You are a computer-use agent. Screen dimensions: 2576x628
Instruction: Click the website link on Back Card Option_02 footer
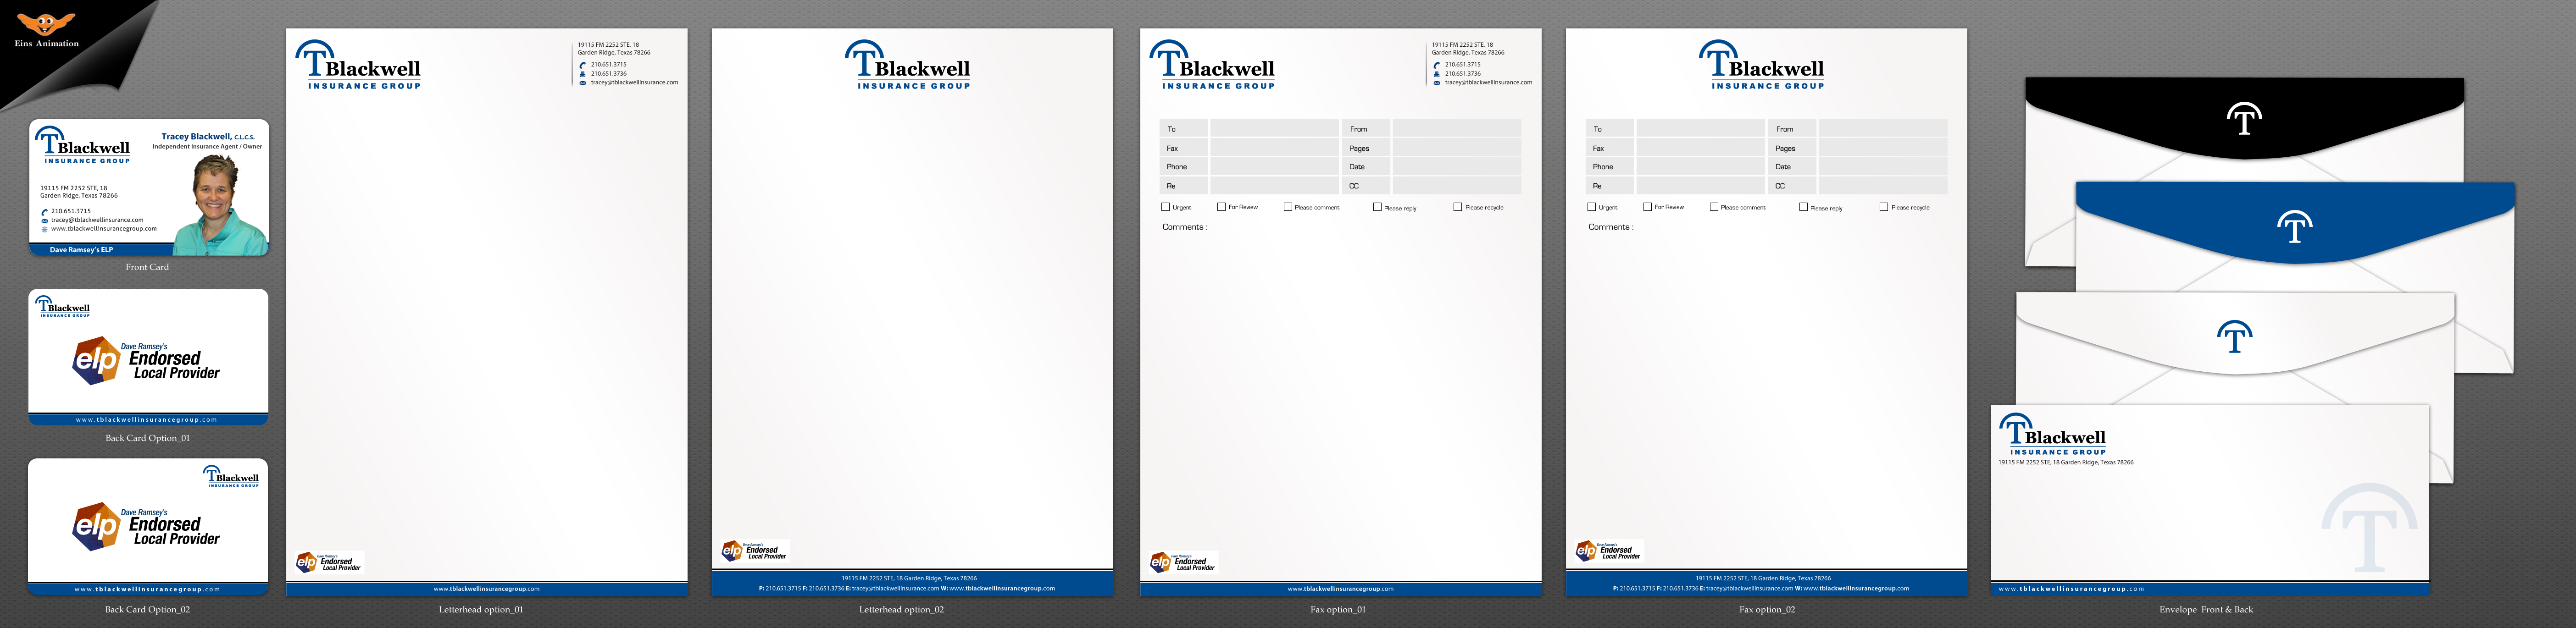(147, 589)
